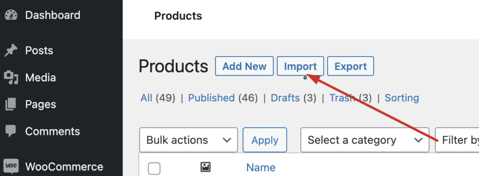Click the Media camera-and-note icon

point(11,77)
